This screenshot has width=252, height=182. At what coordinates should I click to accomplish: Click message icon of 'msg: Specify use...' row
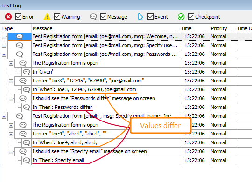click(20, 46)
